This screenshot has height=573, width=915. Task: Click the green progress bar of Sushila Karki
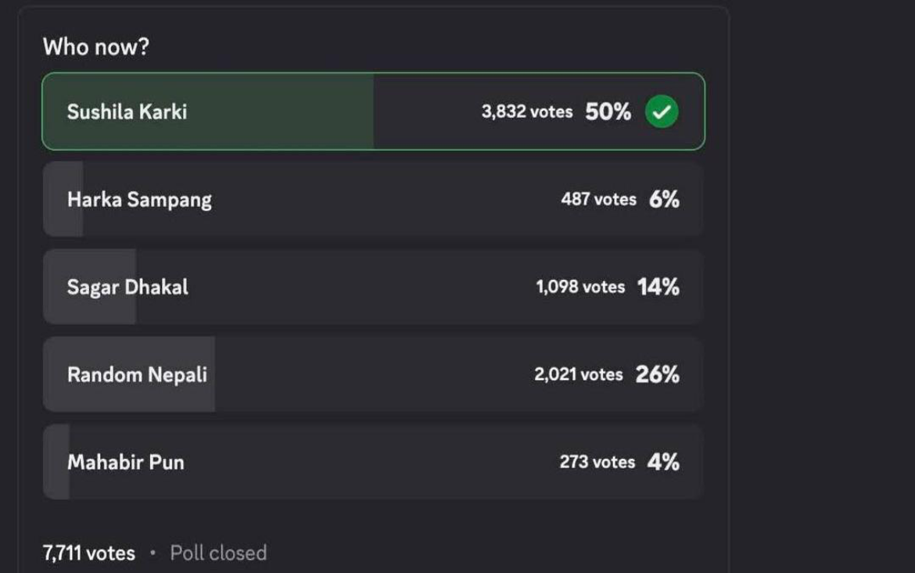point(208,112)
